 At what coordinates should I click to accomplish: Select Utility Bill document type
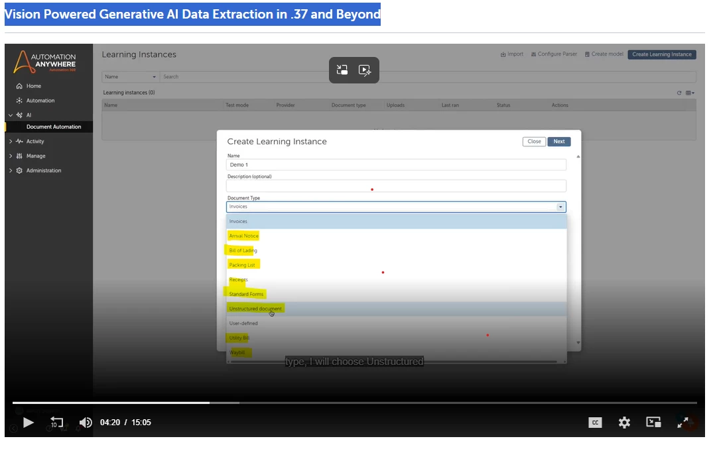396,338
